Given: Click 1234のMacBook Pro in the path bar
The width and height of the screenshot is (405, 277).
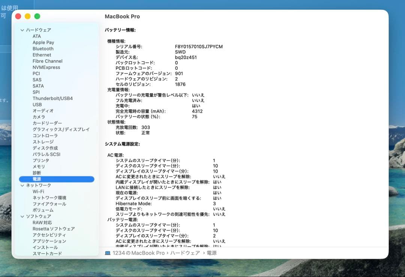Looking at the screenshot, I should click(138, 253).
